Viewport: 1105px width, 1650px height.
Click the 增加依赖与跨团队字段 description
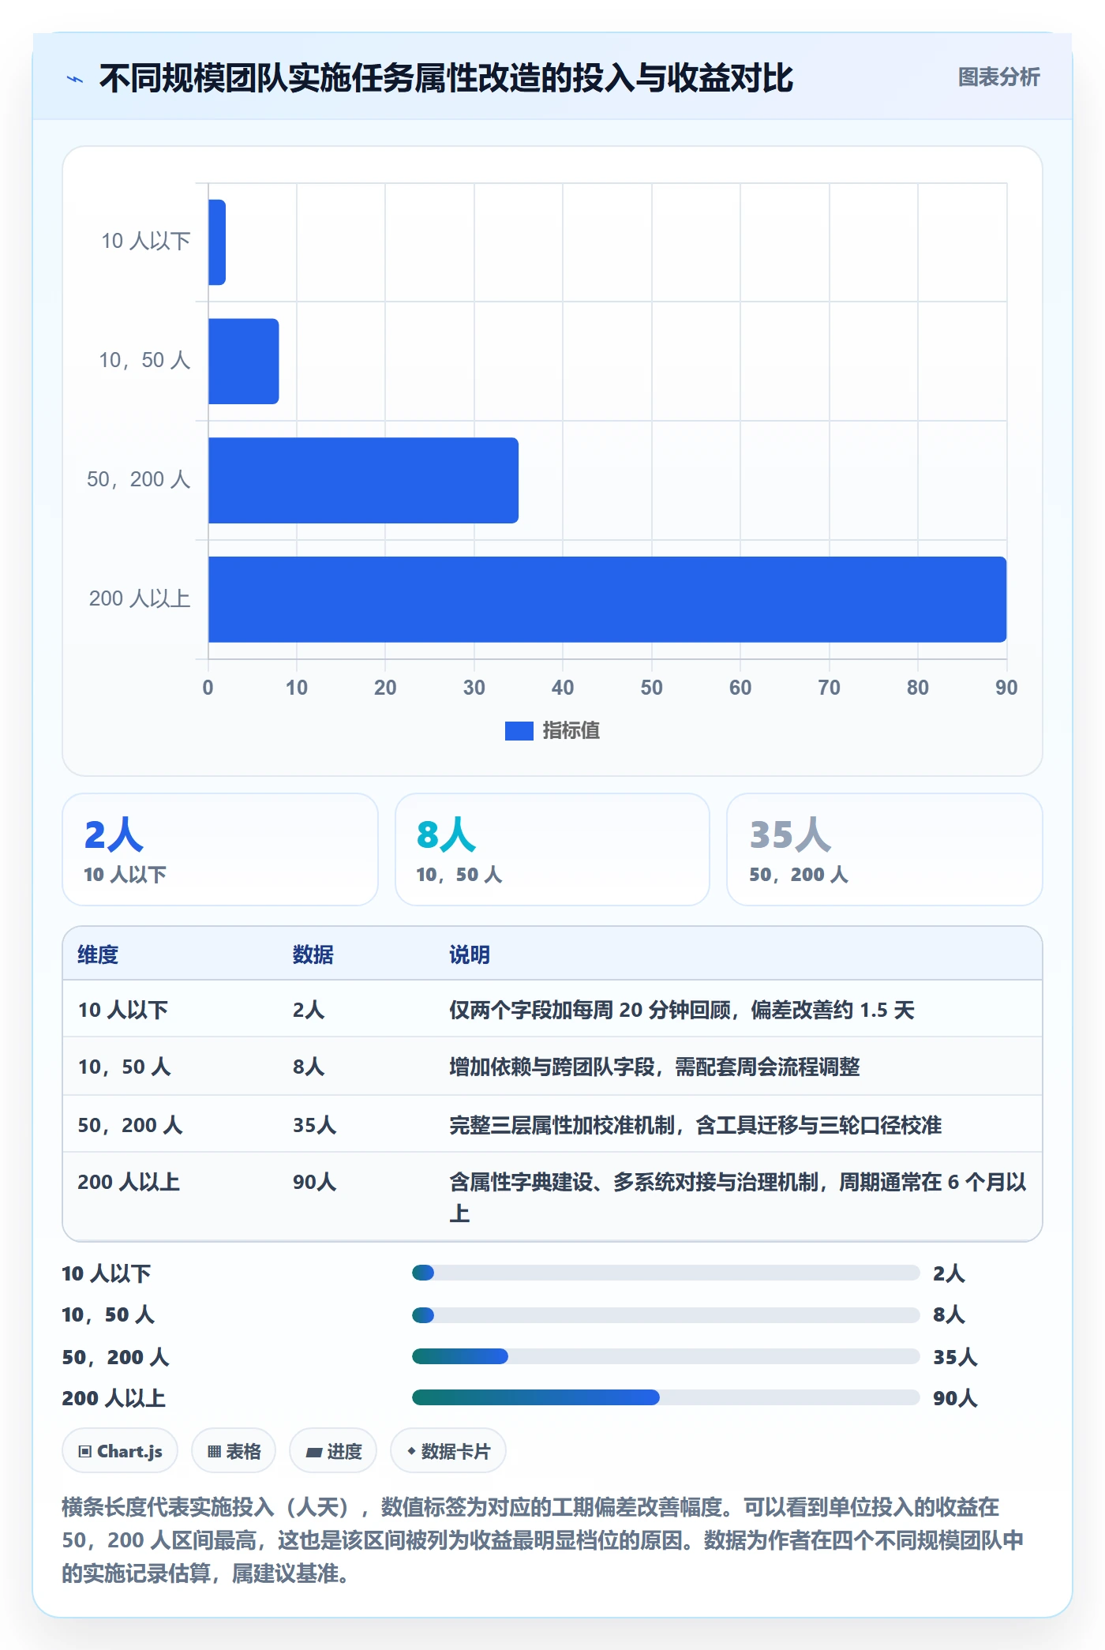click(x=654, y=1067)
